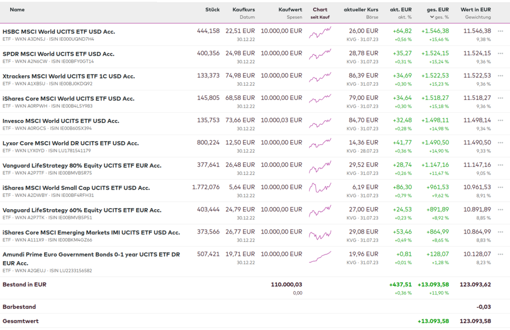Sort holdings by Wert in EUR header
510x330 pixels.
point(475,10)
